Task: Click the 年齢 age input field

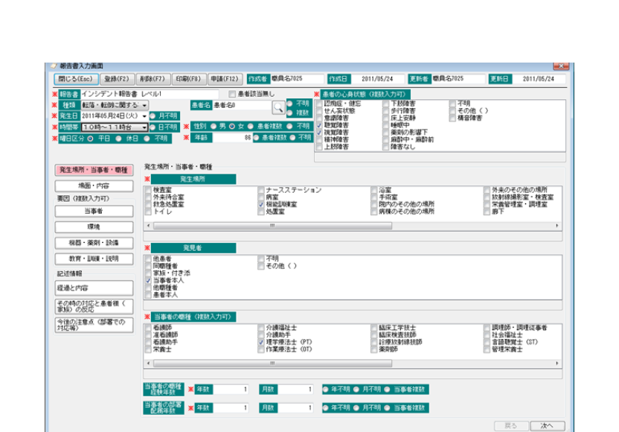Action: (x=233, y=138)
